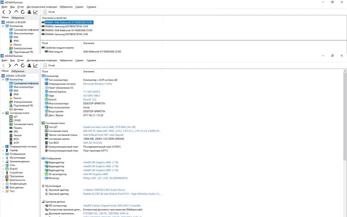Click the Back arrow in the upper window toolbar
Screen dimensions: 347x217
coord(4,12)
